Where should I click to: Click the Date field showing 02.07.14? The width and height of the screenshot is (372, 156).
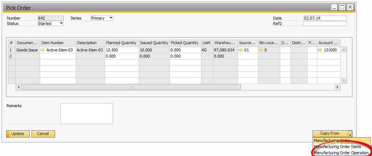[x=325, y=18]
